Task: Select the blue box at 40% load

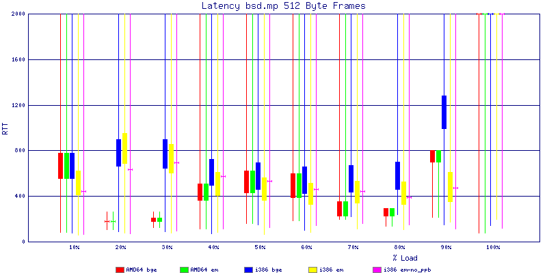Action: pyautogui.click(x=211, y=173)
